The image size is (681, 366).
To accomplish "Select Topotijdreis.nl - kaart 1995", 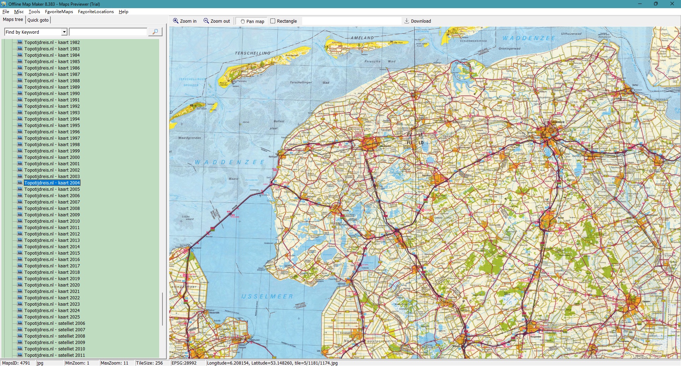I will tap(52, 125).
